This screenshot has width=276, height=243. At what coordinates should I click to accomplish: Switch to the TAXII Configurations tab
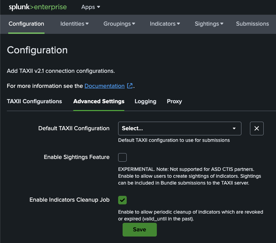click(x=34, y=102)
